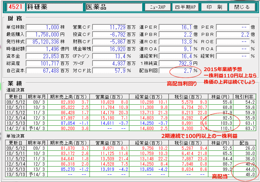Image resolution: width=260 pixels, height=182 pixels.
Task: Click consolidated update date 14/ 2/ 6
Action: tap(16, 128)
